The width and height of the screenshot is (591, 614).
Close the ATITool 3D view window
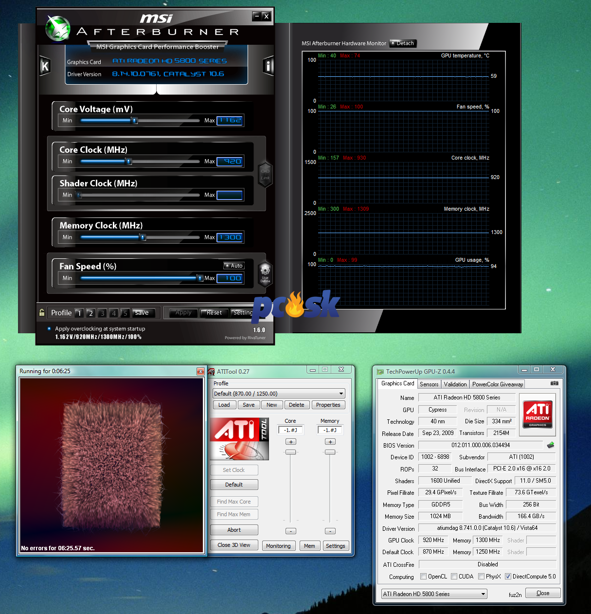tap(200, 371)
